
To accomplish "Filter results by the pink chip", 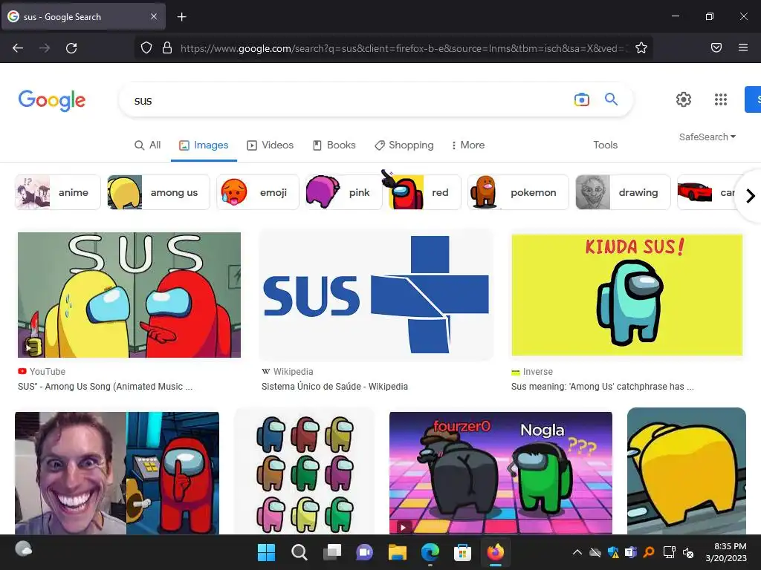I will (343, 192).
